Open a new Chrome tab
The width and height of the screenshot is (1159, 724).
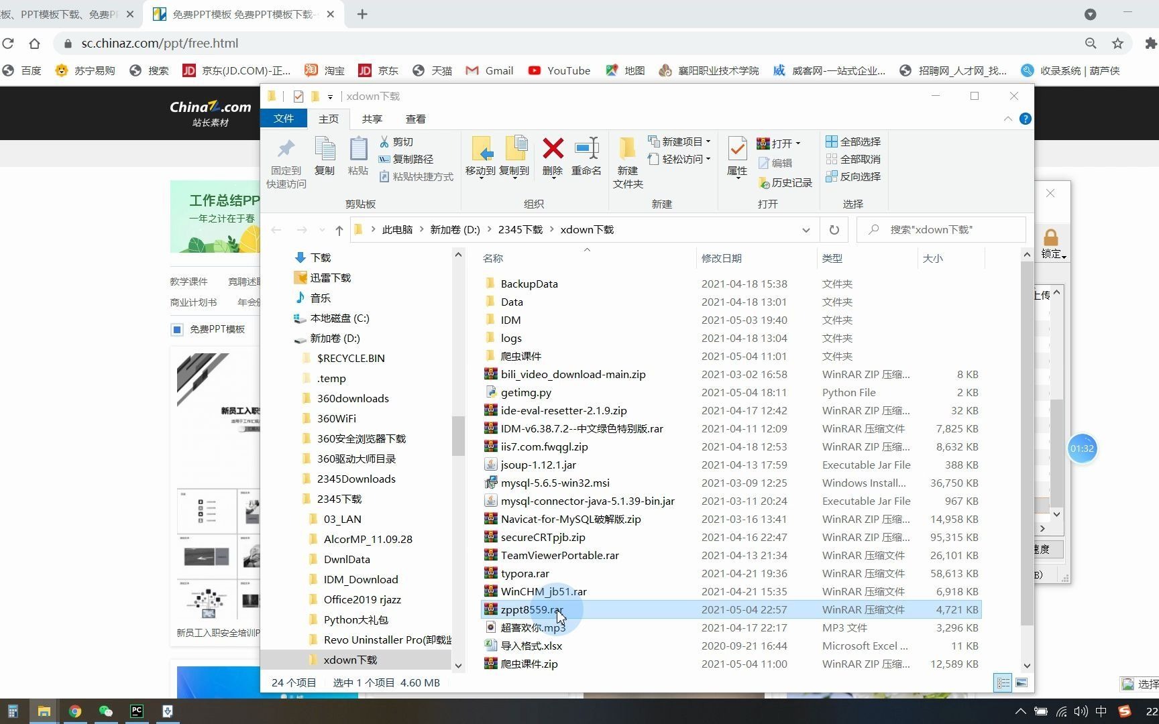tap(362, 14)
